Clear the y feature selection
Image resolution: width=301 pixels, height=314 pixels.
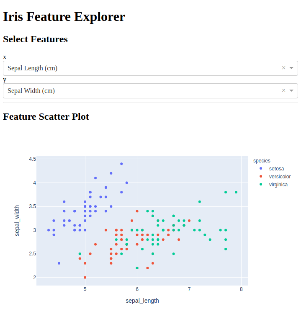click(283, 90)
